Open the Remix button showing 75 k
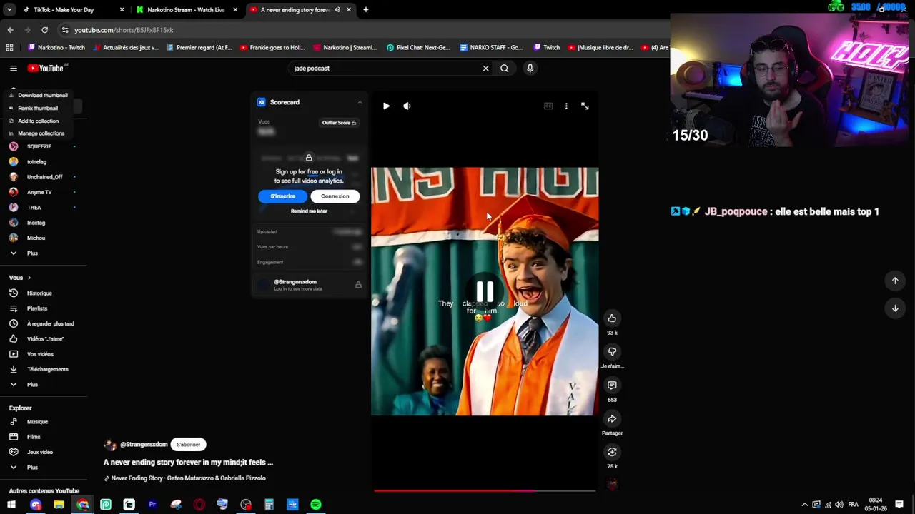 [612, 452]
